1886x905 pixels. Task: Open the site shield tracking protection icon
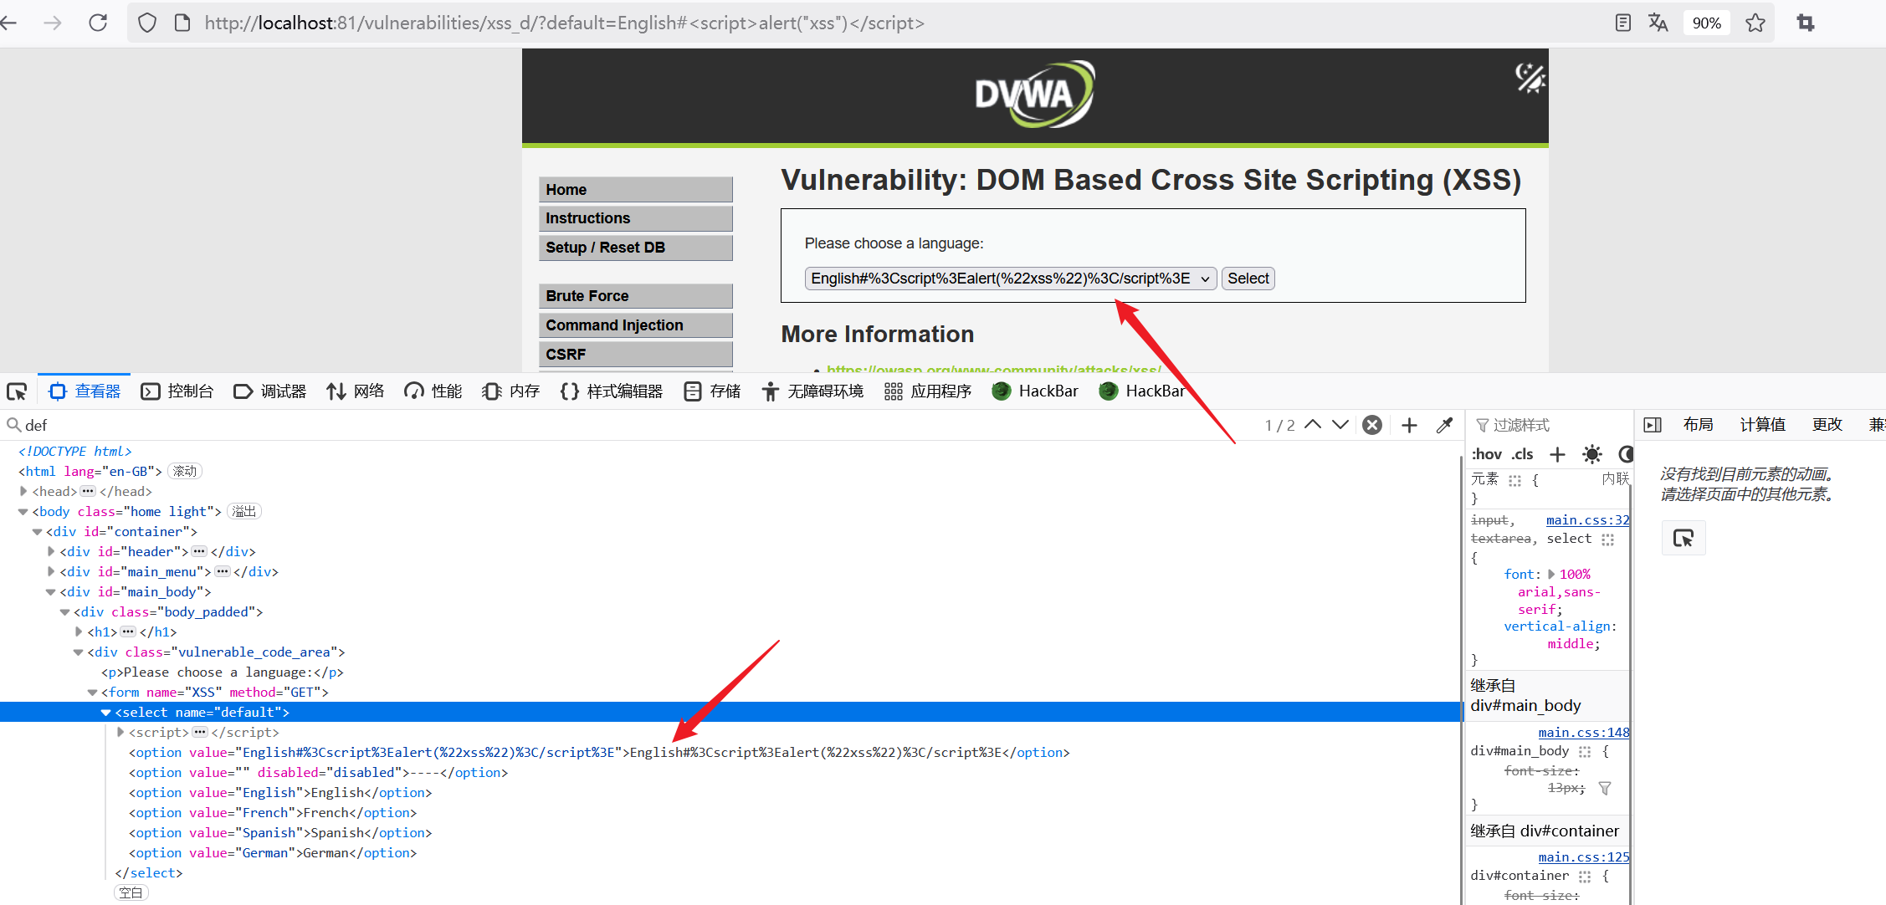[x=147, y=23]
